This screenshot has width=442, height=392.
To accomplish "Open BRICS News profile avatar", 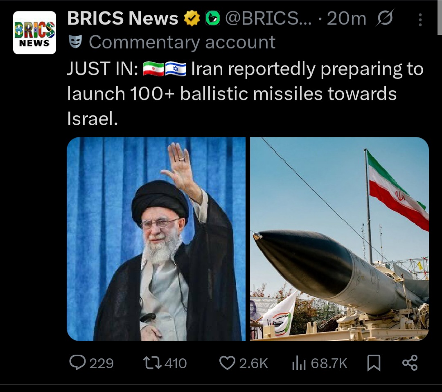I will coord(34,32).
